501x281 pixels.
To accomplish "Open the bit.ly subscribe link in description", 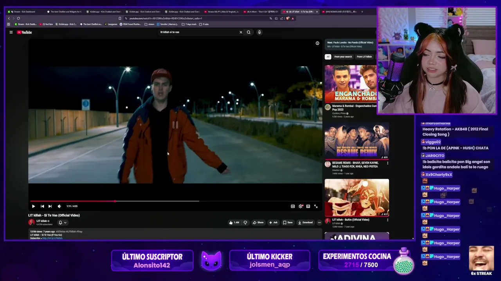I will pyautogui.click(x=52, y=238).
